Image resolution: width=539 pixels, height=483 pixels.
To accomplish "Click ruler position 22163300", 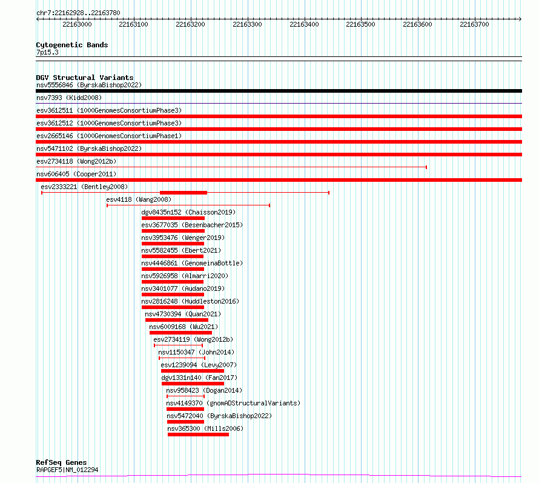I will 248,24.
